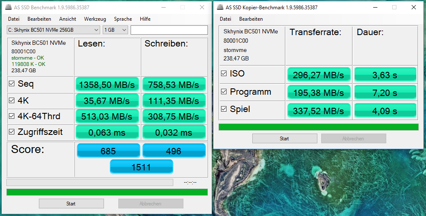The height and width of the screenshot is (216, 426).
Task: Open Datei menu in the Kopier-Benchmark window
Action: coord(225,19)
